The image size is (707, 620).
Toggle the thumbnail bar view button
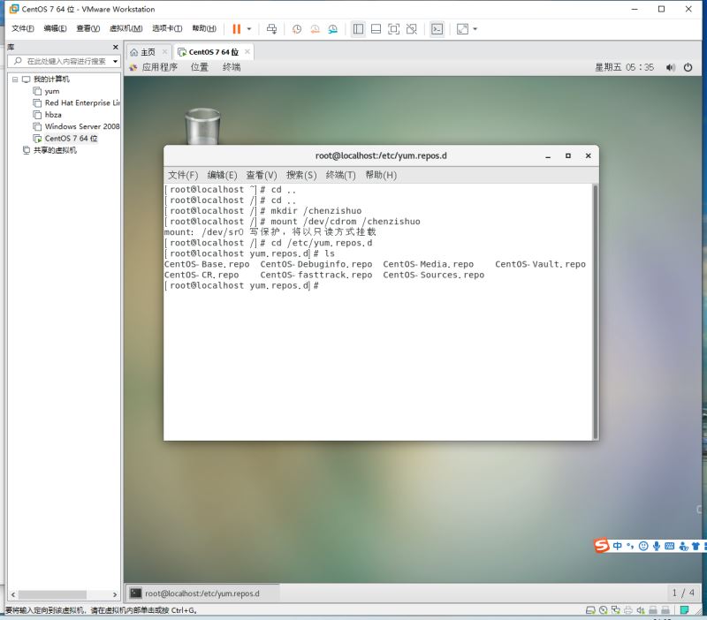376,29
